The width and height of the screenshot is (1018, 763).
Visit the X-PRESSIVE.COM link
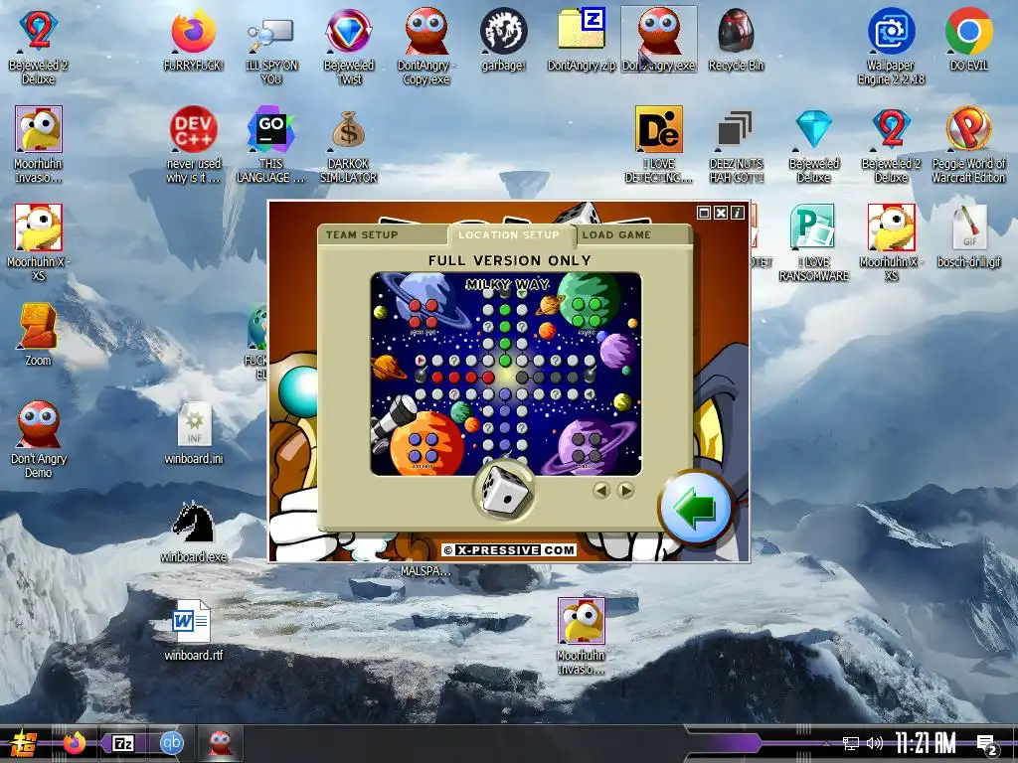(x=508, y=550)
